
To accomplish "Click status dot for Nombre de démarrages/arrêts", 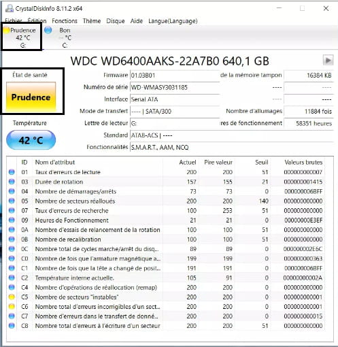I will (12, 191).
